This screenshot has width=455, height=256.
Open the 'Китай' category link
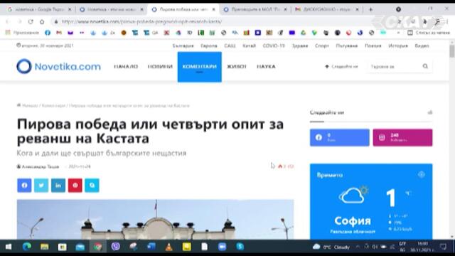click(x=249, y=46)
